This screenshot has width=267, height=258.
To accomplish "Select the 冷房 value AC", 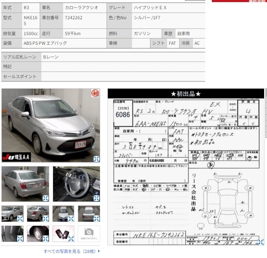I will (197, 43).
